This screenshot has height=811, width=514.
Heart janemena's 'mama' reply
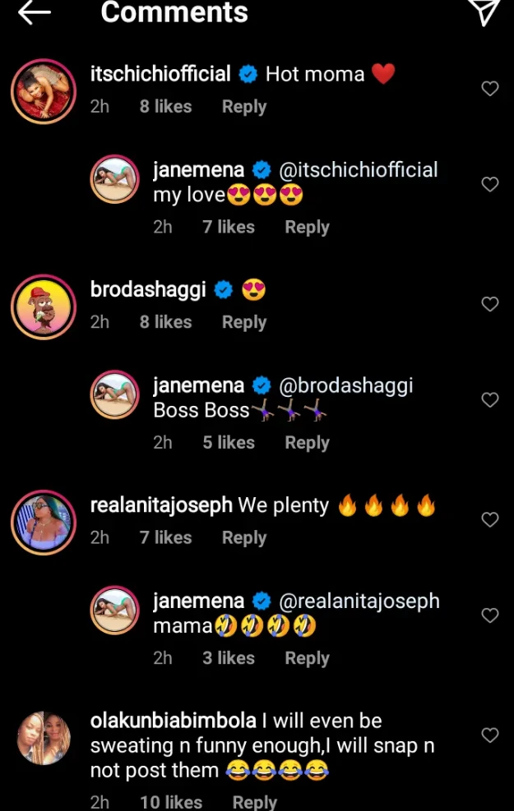489,615
